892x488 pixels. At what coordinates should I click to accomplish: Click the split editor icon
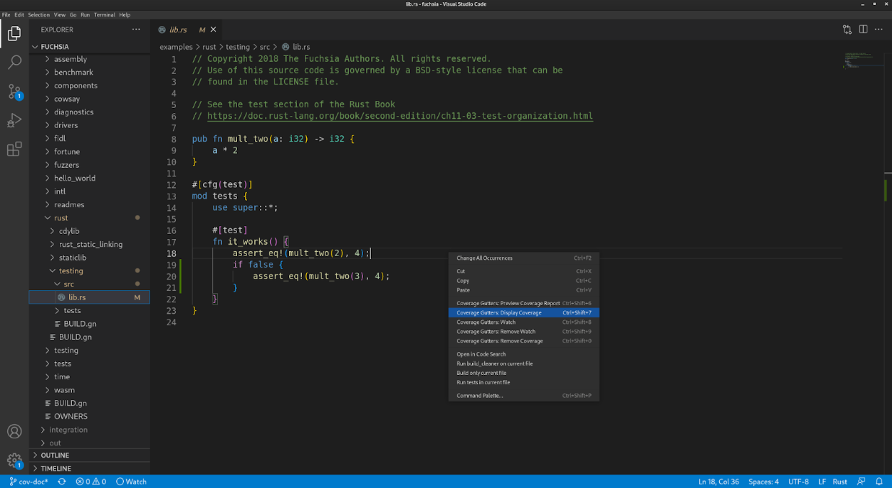point(862,30)
